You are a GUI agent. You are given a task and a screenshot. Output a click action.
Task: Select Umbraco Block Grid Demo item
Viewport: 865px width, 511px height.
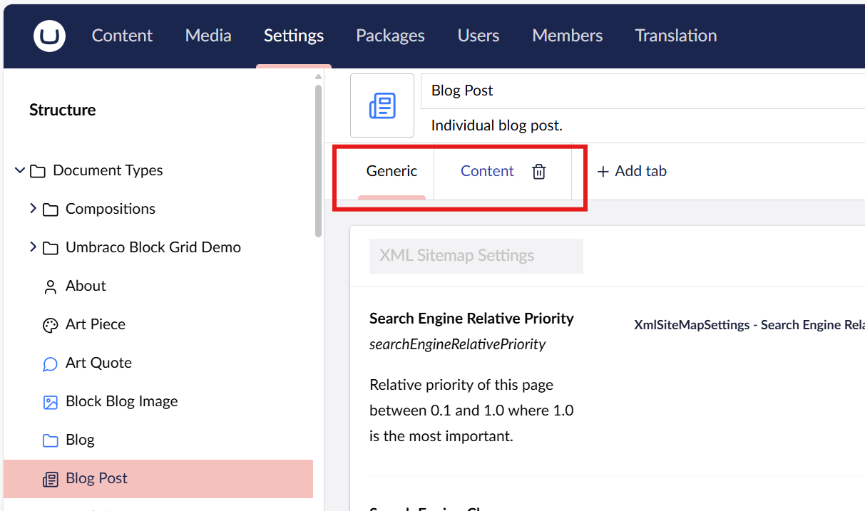tap(153, 247)
